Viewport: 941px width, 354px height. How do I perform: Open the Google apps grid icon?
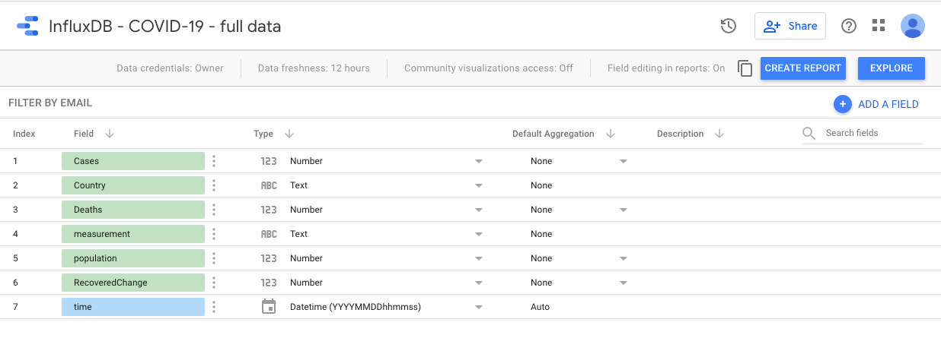pyautogui.click(x=879, y=25)
